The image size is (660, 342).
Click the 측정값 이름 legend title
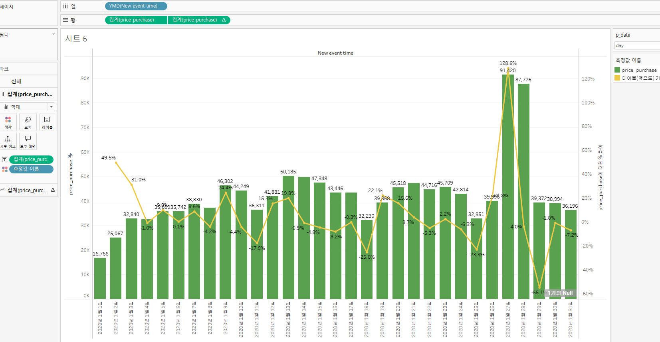(628, 60)
